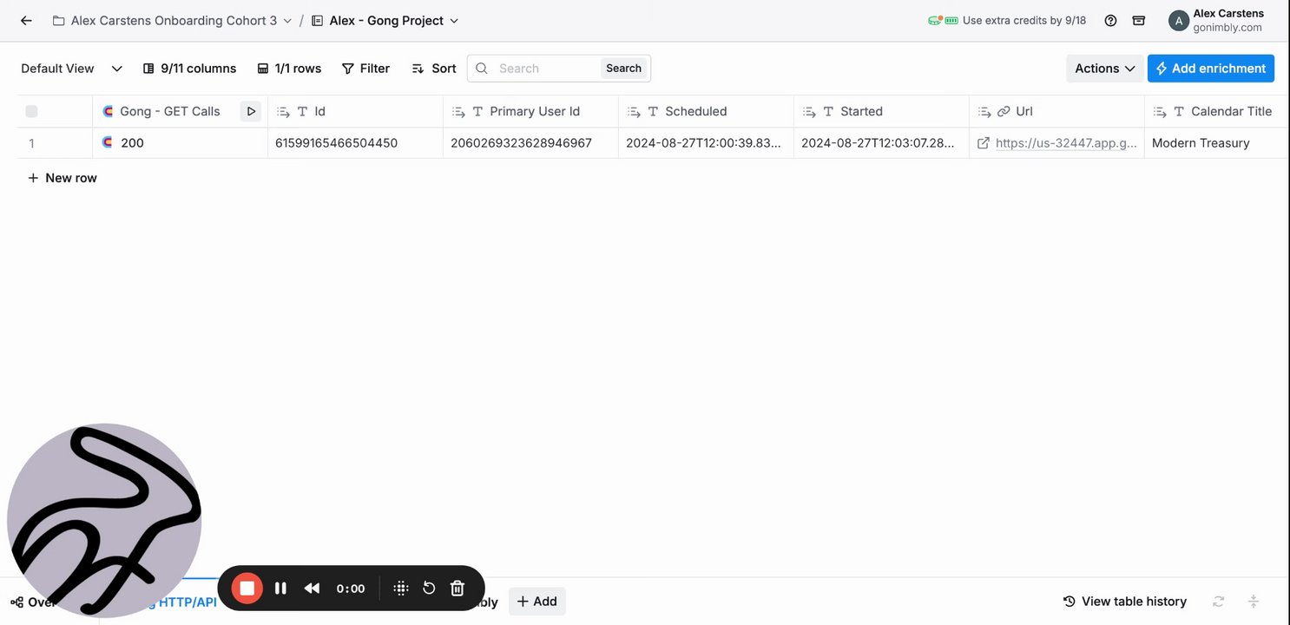Delete the recording with trash icon

point(457,589)
